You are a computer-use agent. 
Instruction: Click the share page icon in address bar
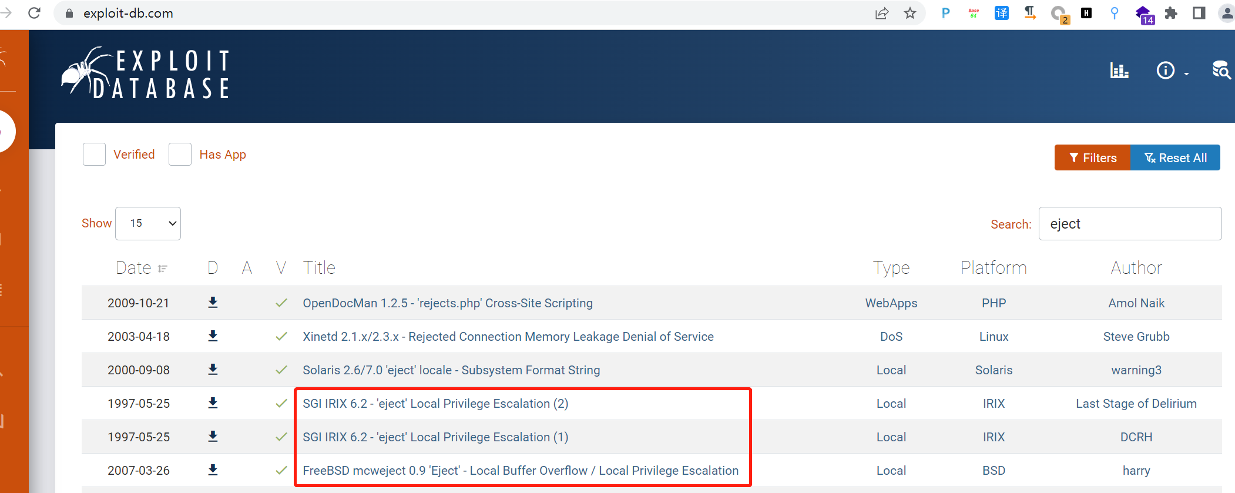pyautogui.click(x=881, y=13)
